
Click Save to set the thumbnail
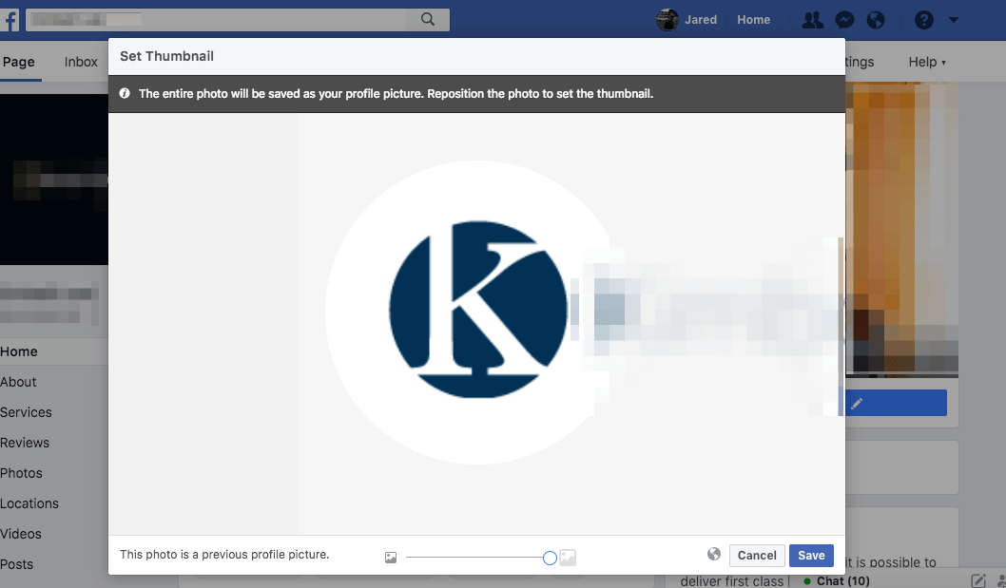pyautogui.click(x=812, y=556)
